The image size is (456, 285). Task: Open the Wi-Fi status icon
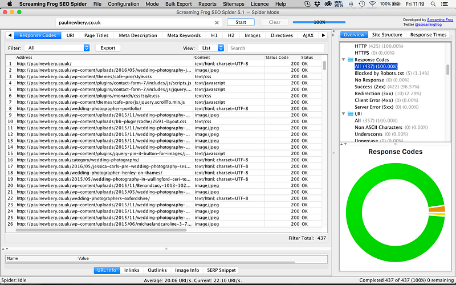coord(372,4)
